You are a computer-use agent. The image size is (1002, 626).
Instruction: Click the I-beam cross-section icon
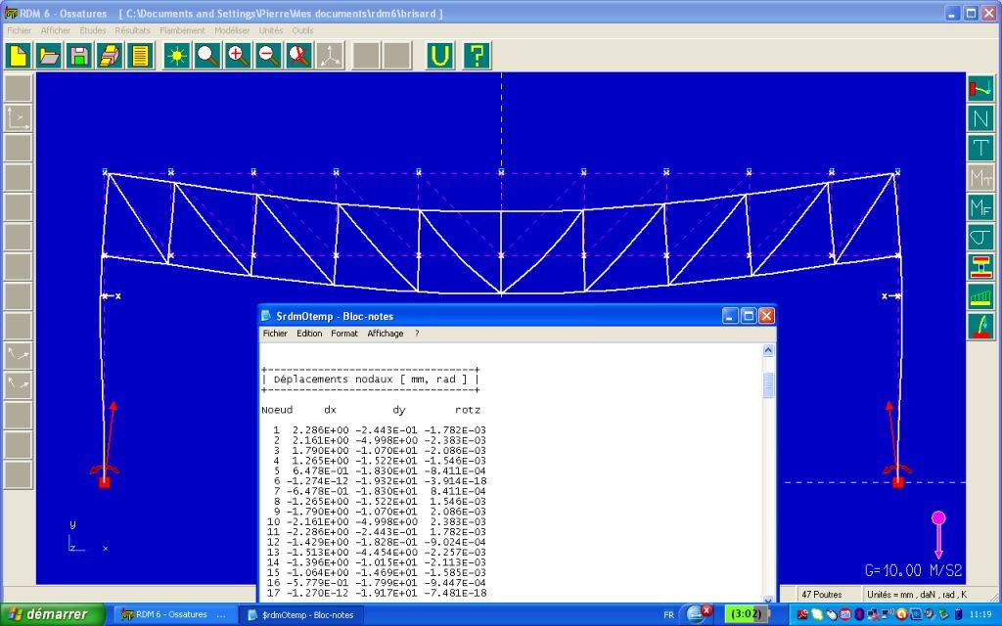pyautogui.click(x=980, y=266)
